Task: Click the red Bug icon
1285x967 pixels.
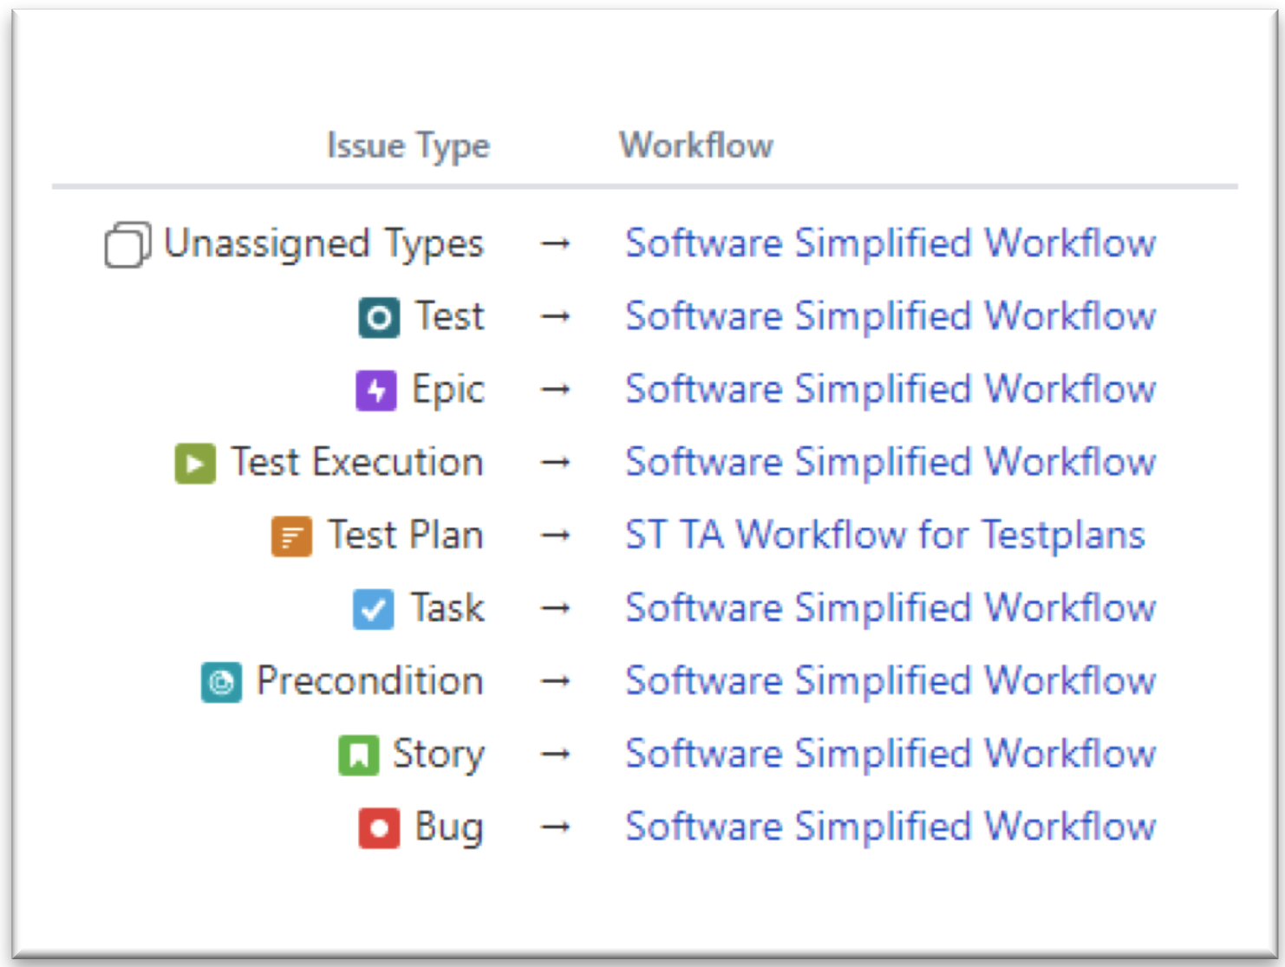Action: click(x=379, y=827)
